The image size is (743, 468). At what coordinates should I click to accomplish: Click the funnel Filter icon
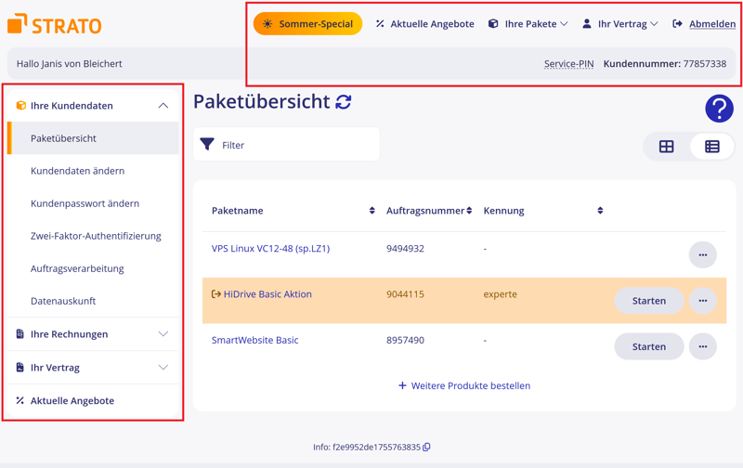207,145
